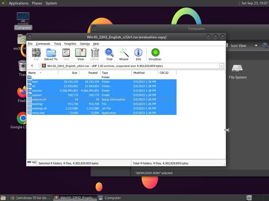Go up one level arrow

coord(32,66)
